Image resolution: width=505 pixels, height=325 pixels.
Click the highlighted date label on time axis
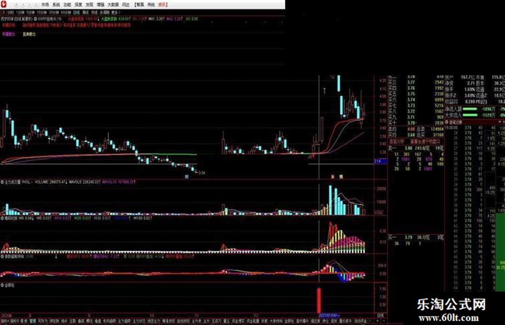point(329,315)
